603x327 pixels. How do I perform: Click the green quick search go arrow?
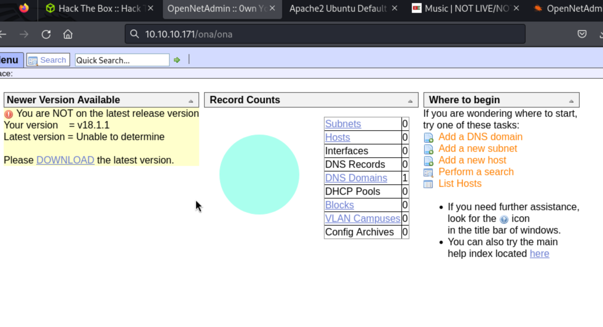pos(177,60)
